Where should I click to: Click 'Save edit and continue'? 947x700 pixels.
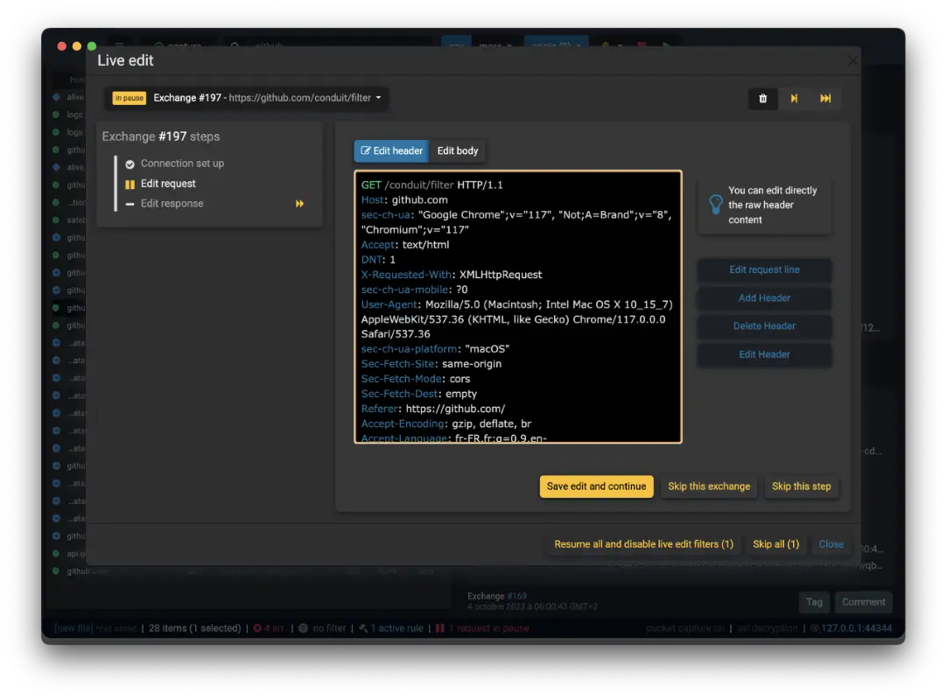tap(596, 486)
